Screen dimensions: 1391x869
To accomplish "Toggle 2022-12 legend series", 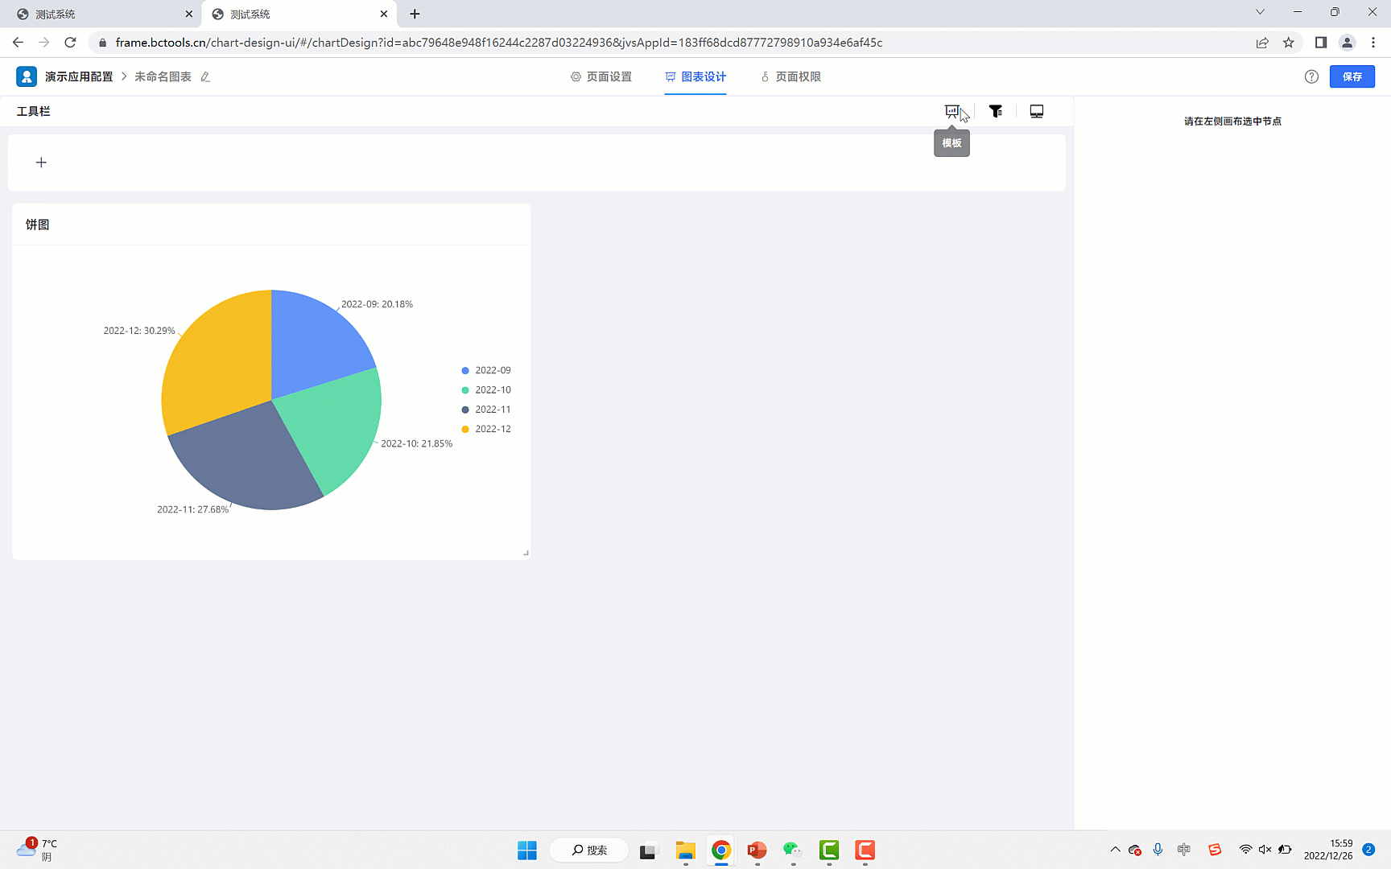I will click(486, 429).
